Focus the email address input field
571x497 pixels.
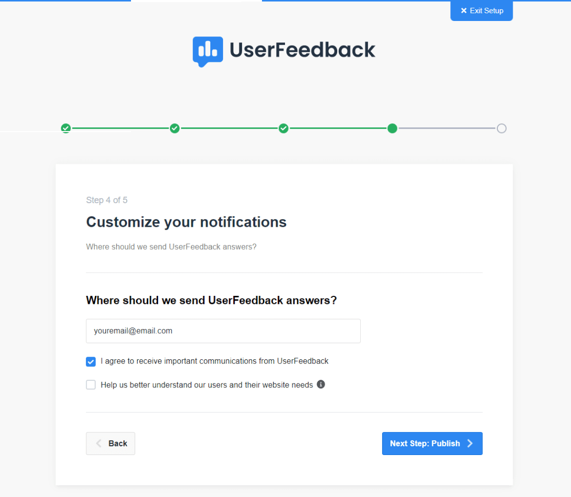click(223, 331)
